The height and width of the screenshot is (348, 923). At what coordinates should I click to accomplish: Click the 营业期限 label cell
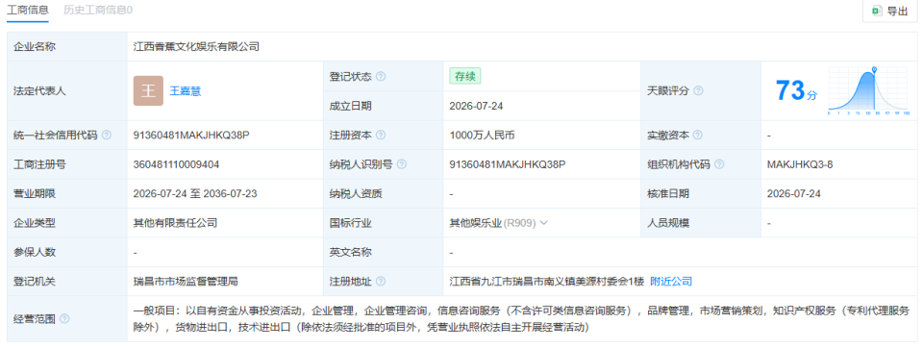pos(67,194)
